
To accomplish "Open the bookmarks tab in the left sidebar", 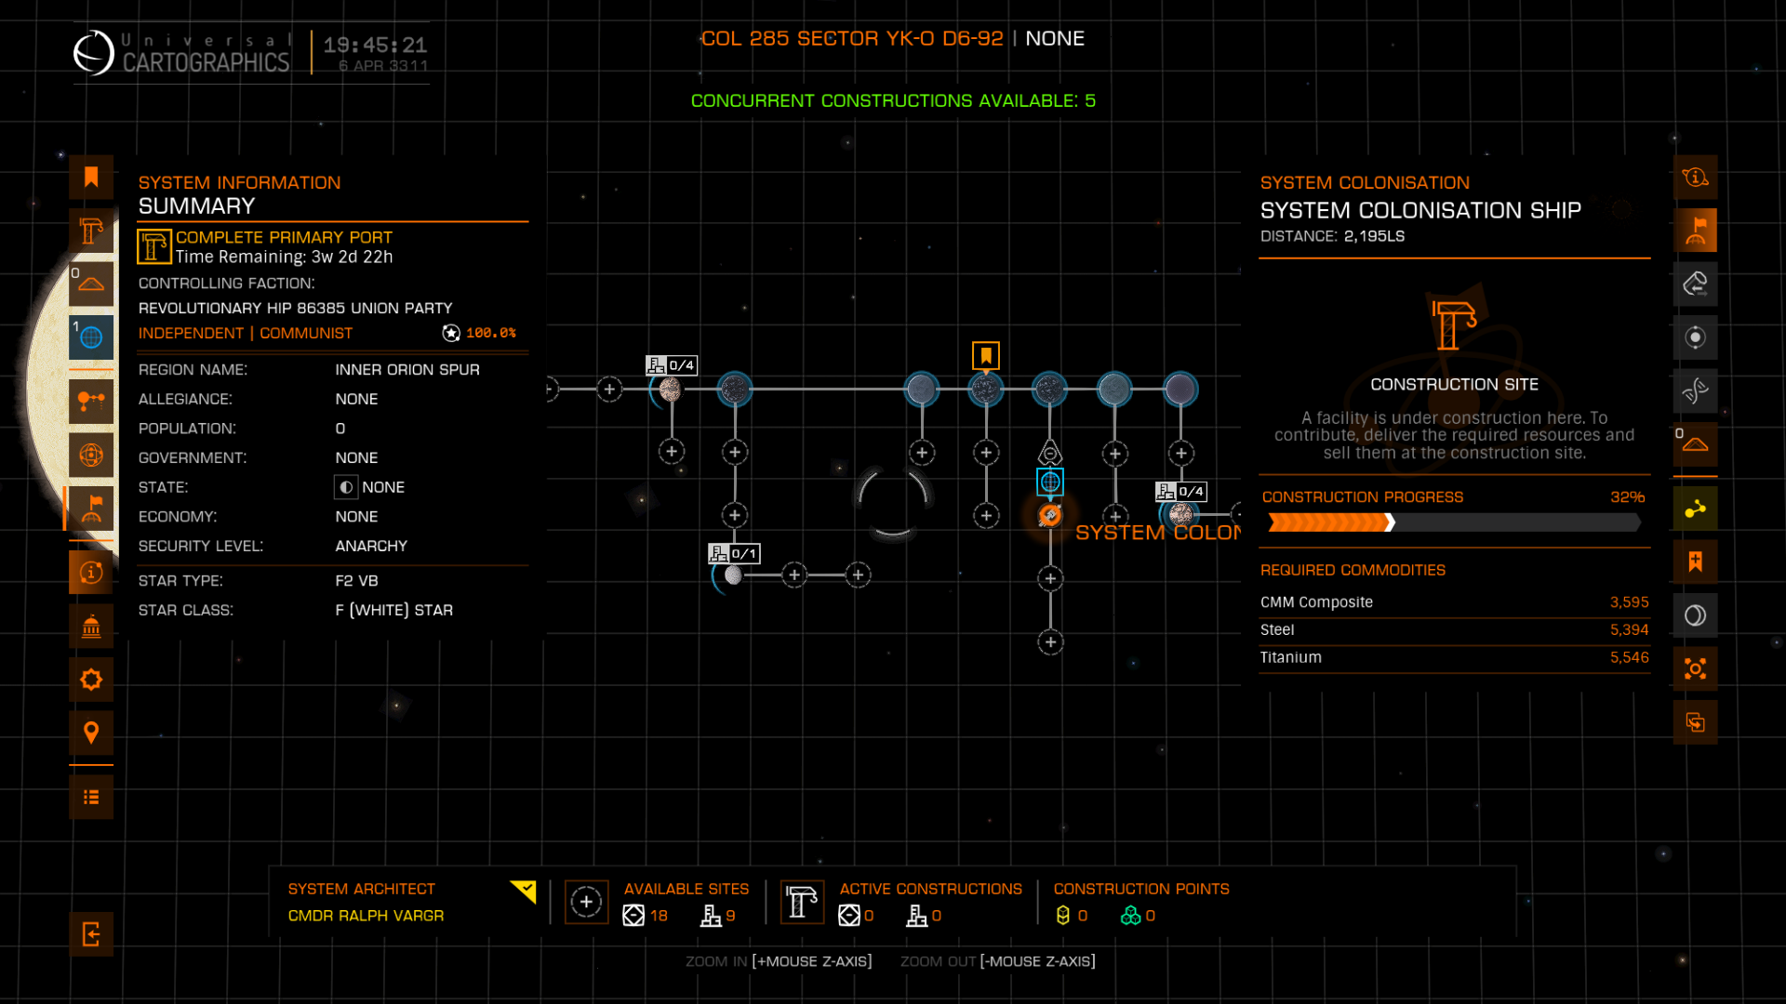I will pyautogui.click(x=91, y=177).
